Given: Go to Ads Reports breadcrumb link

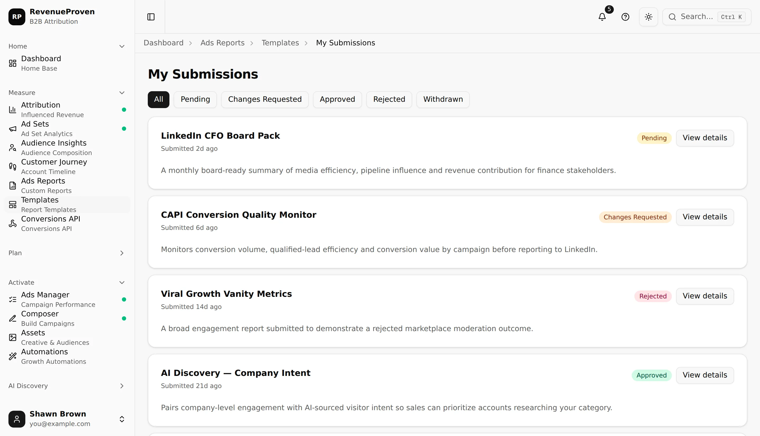Looking at the screenshot, I should [x=223, y=43].
